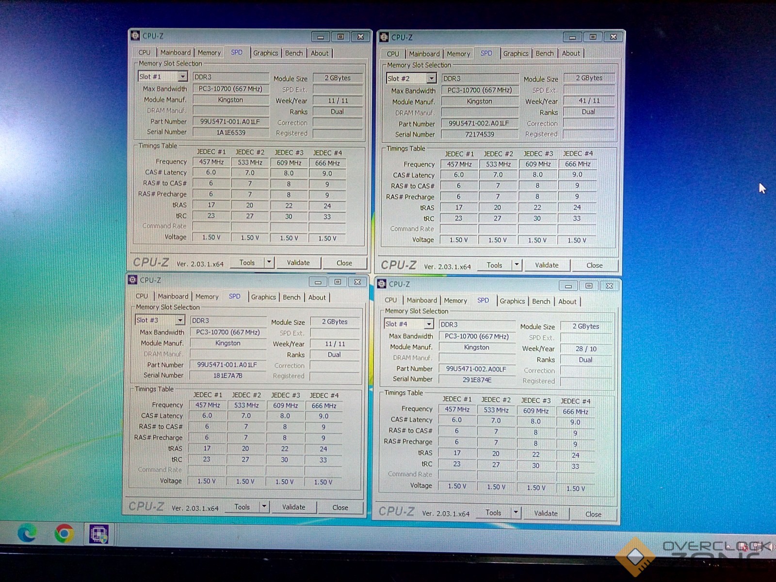
Task: Click Module Manuf. Kingston field in Slot #3
Action: [228, 343]
